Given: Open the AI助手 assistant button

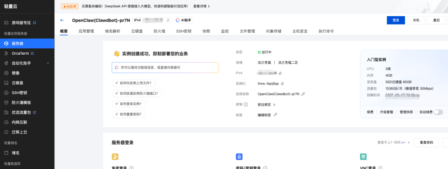Looking at the screenshot, I should pos(184,20).
